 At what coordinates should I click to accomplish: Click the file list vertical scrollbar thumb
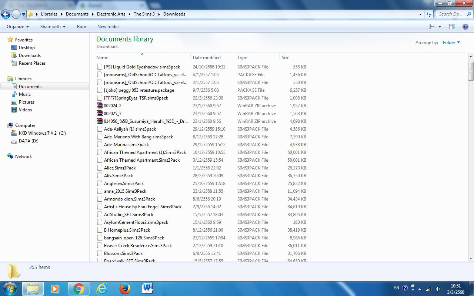(x=471, y=71)
